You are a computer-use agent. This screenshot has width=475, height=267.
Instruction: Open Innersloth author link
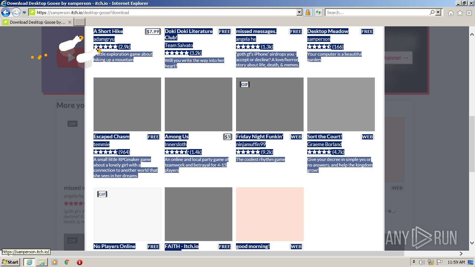click(176, 144)
